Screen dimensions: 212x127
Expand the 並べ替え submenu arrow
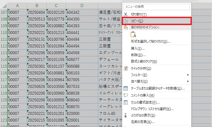pyautogui.click(x=188, y=81)
